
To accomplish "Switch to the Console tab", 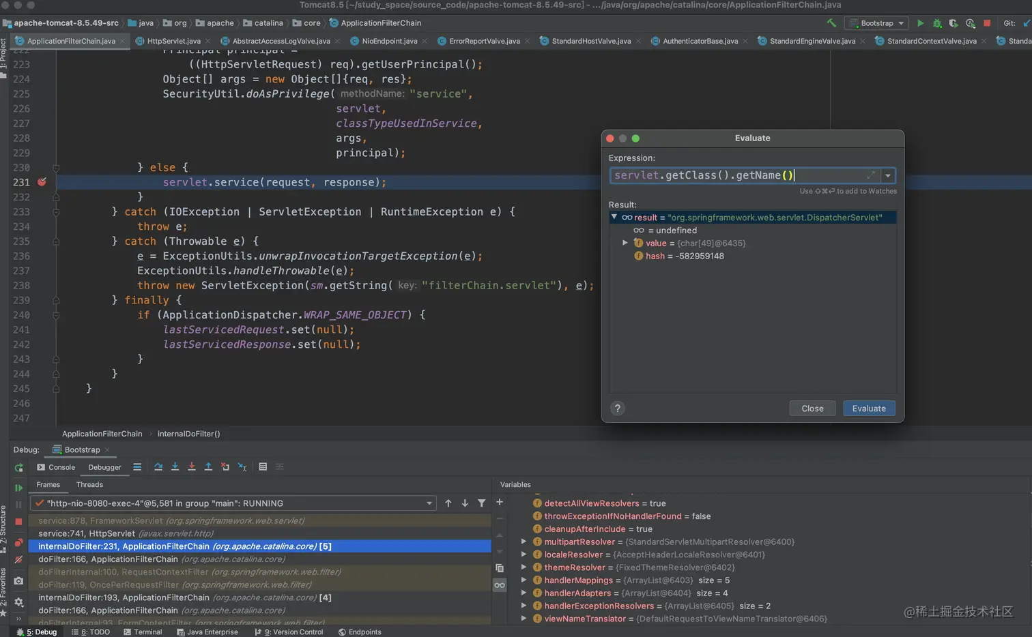I will pyautogui.click(x=56, y=467).
